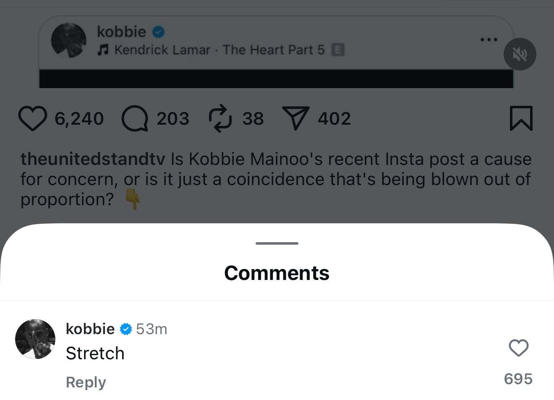Tap the 695 likes count on the comment
Image resolution: width=554 pixels, height=400 pixels.
518,379
